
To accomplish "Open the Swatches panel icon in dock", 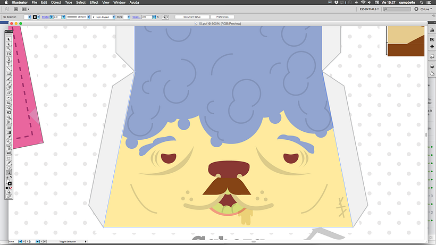I will pos(432,40).
